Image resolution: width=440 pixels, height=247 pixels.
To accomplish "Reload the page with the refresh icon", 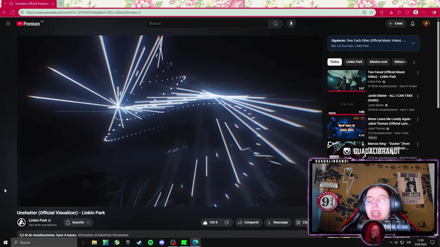I will (13, 12).
